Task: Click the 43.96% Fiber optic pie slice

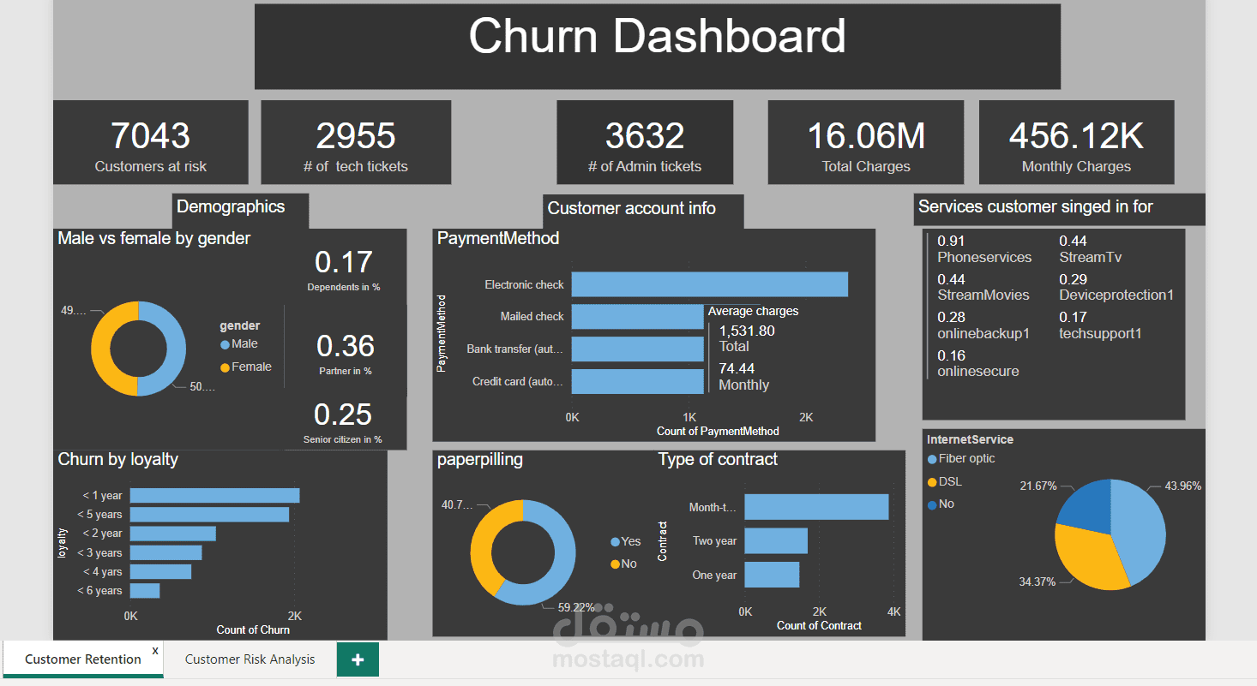Action: coord(1140,531)
